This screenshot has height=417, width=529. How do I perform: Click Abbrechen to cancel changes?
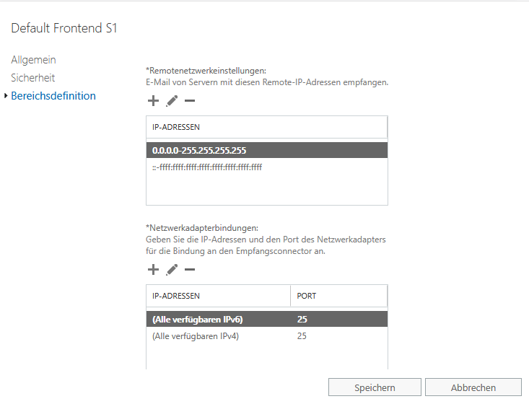[x=473, y=387]
